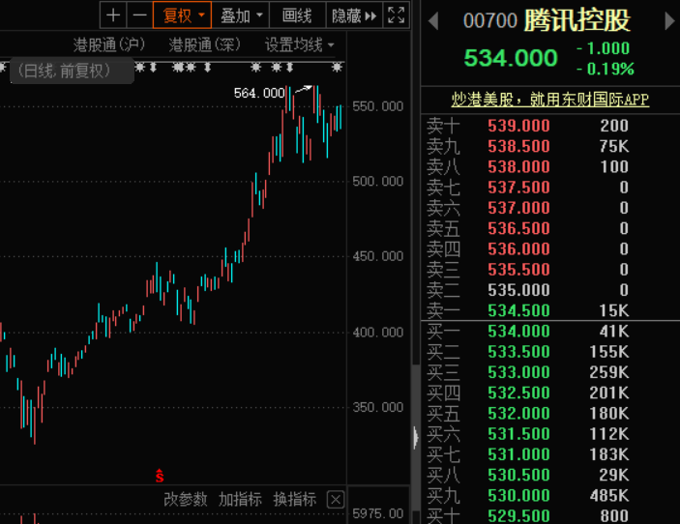Select 买十 price 529.500

[x=518, y=515]
